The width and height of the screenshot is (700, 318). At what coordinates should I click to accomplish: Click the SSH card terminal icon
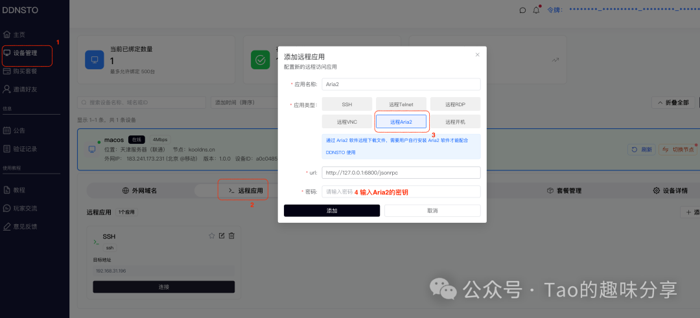pos(96,242)
